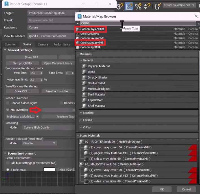This screenshot has width=200, height=194.
Task: Click the Show VFB button
Action: (32, 58)
